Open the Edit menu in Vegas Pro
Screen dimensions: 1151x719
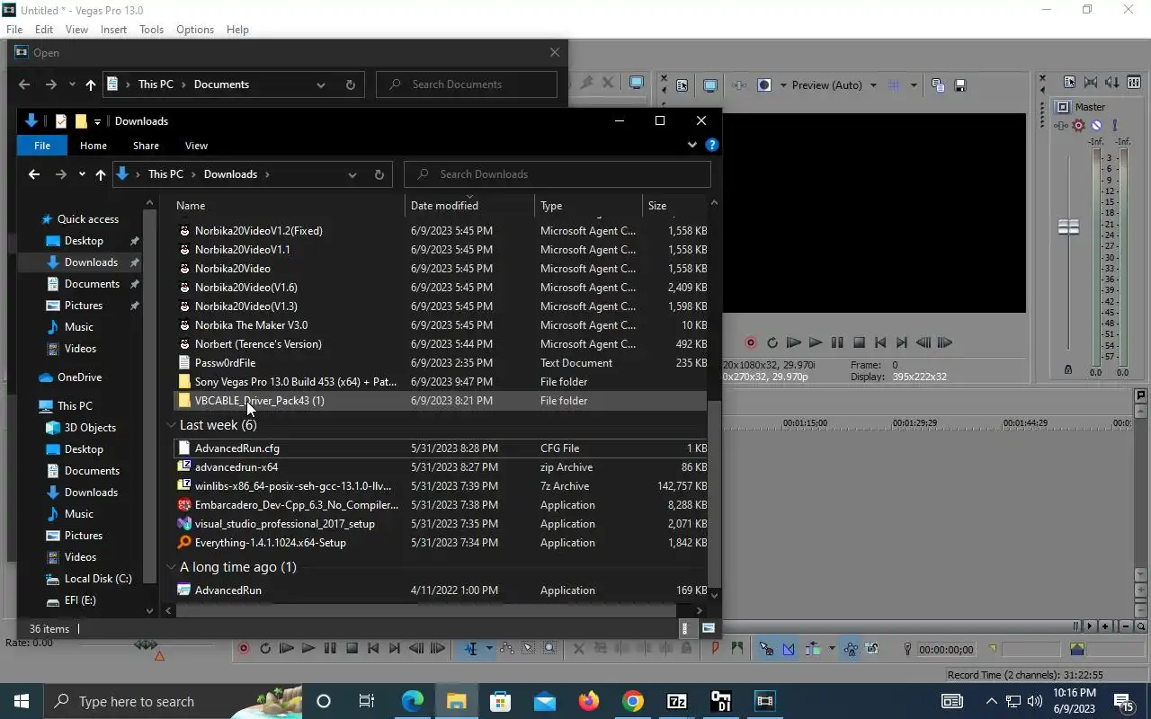[x=44, y=30]
